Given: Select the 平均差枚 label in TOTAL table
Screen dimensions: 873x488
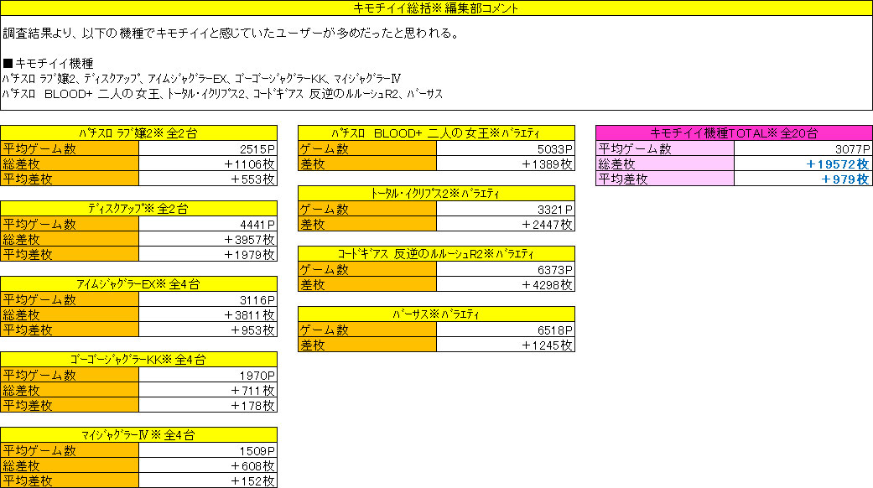Looking at the screenshot, I should tap(665, 179).
